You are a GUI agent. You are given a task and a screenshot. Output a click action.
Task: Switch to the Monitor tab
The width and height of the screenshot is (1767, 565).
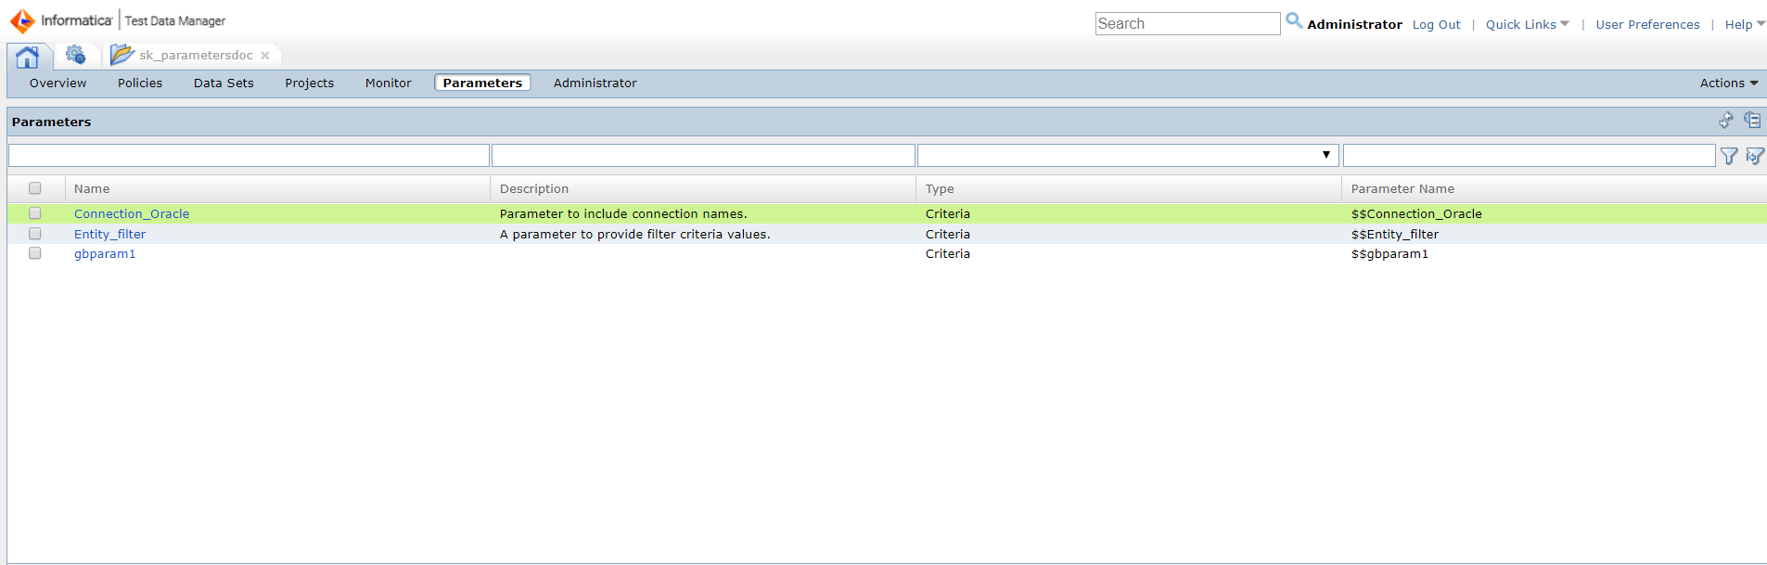tap(389, 83)
